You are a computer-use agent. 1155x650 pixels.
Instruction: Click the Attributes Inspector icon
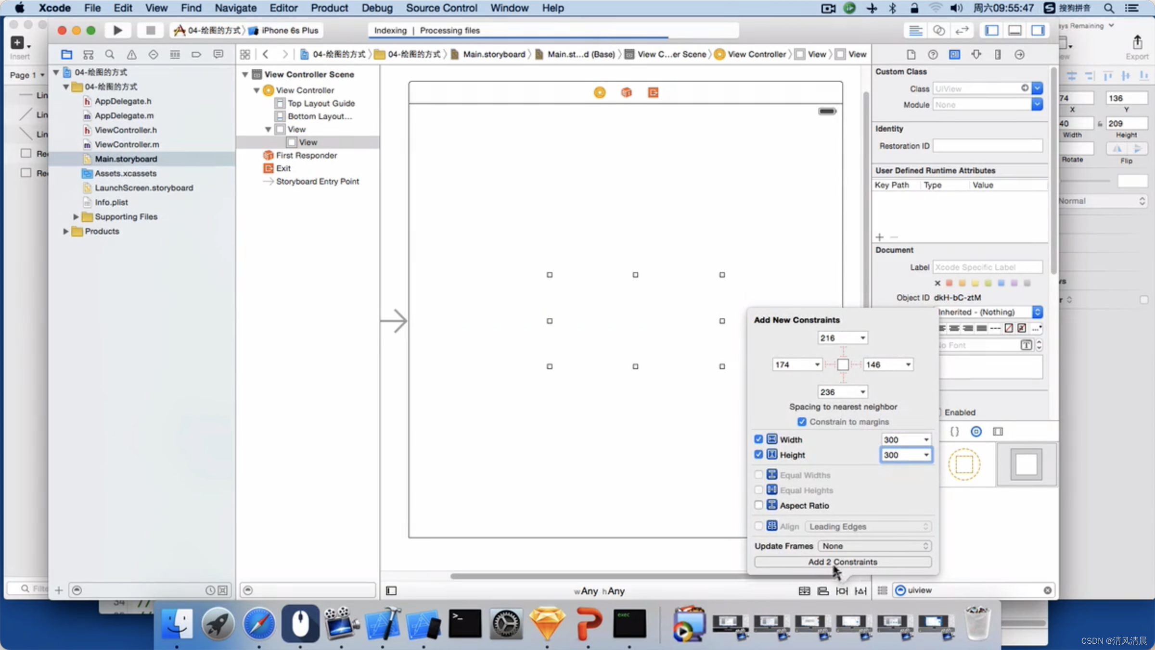tap(976, 54)
